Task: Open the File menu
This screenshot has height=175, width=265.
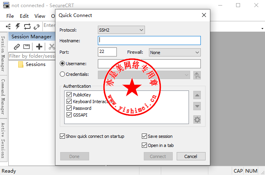Action: (10, 16)
